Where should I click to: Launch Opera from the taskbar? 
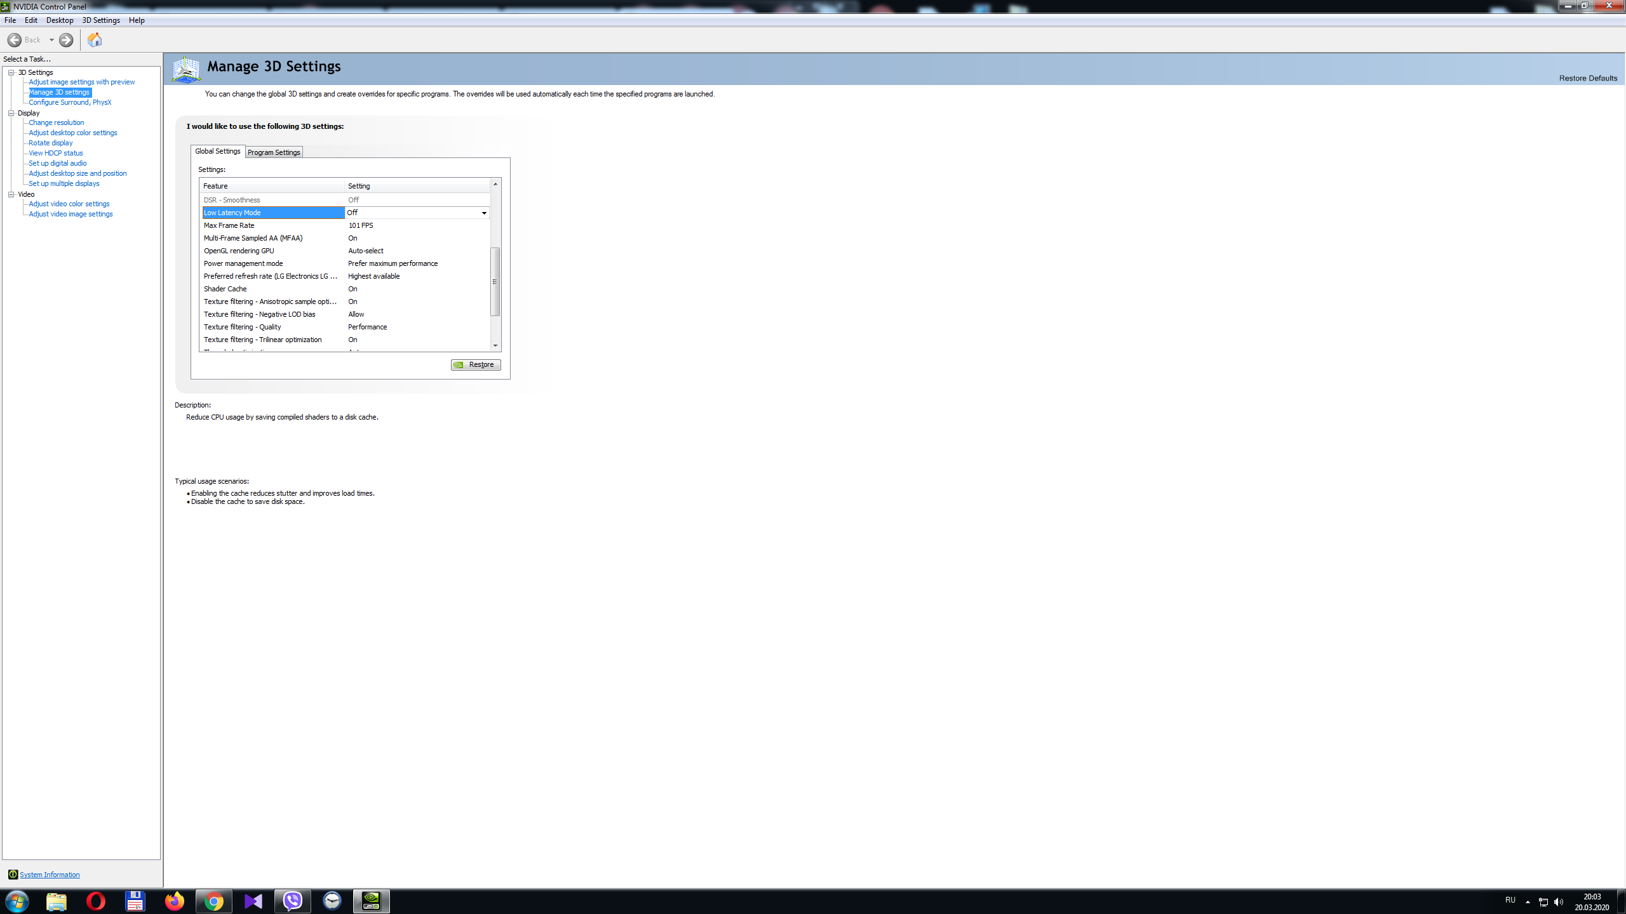coord(96,901)
